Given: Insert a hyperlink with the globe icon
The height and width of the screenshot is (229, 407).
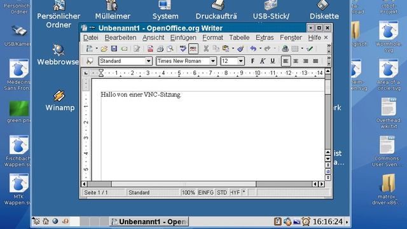Looking at the screenshot, I should tap(286, 49).
